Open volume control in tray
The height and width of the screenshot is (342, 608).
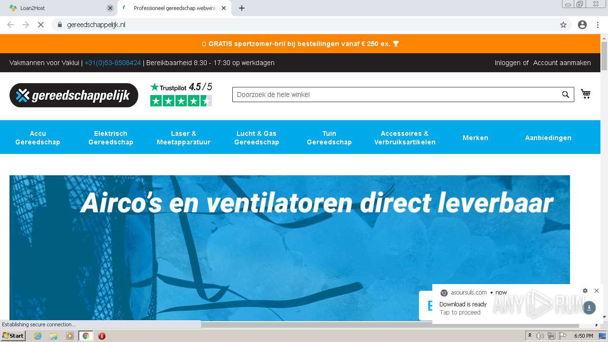pos(540,336)
